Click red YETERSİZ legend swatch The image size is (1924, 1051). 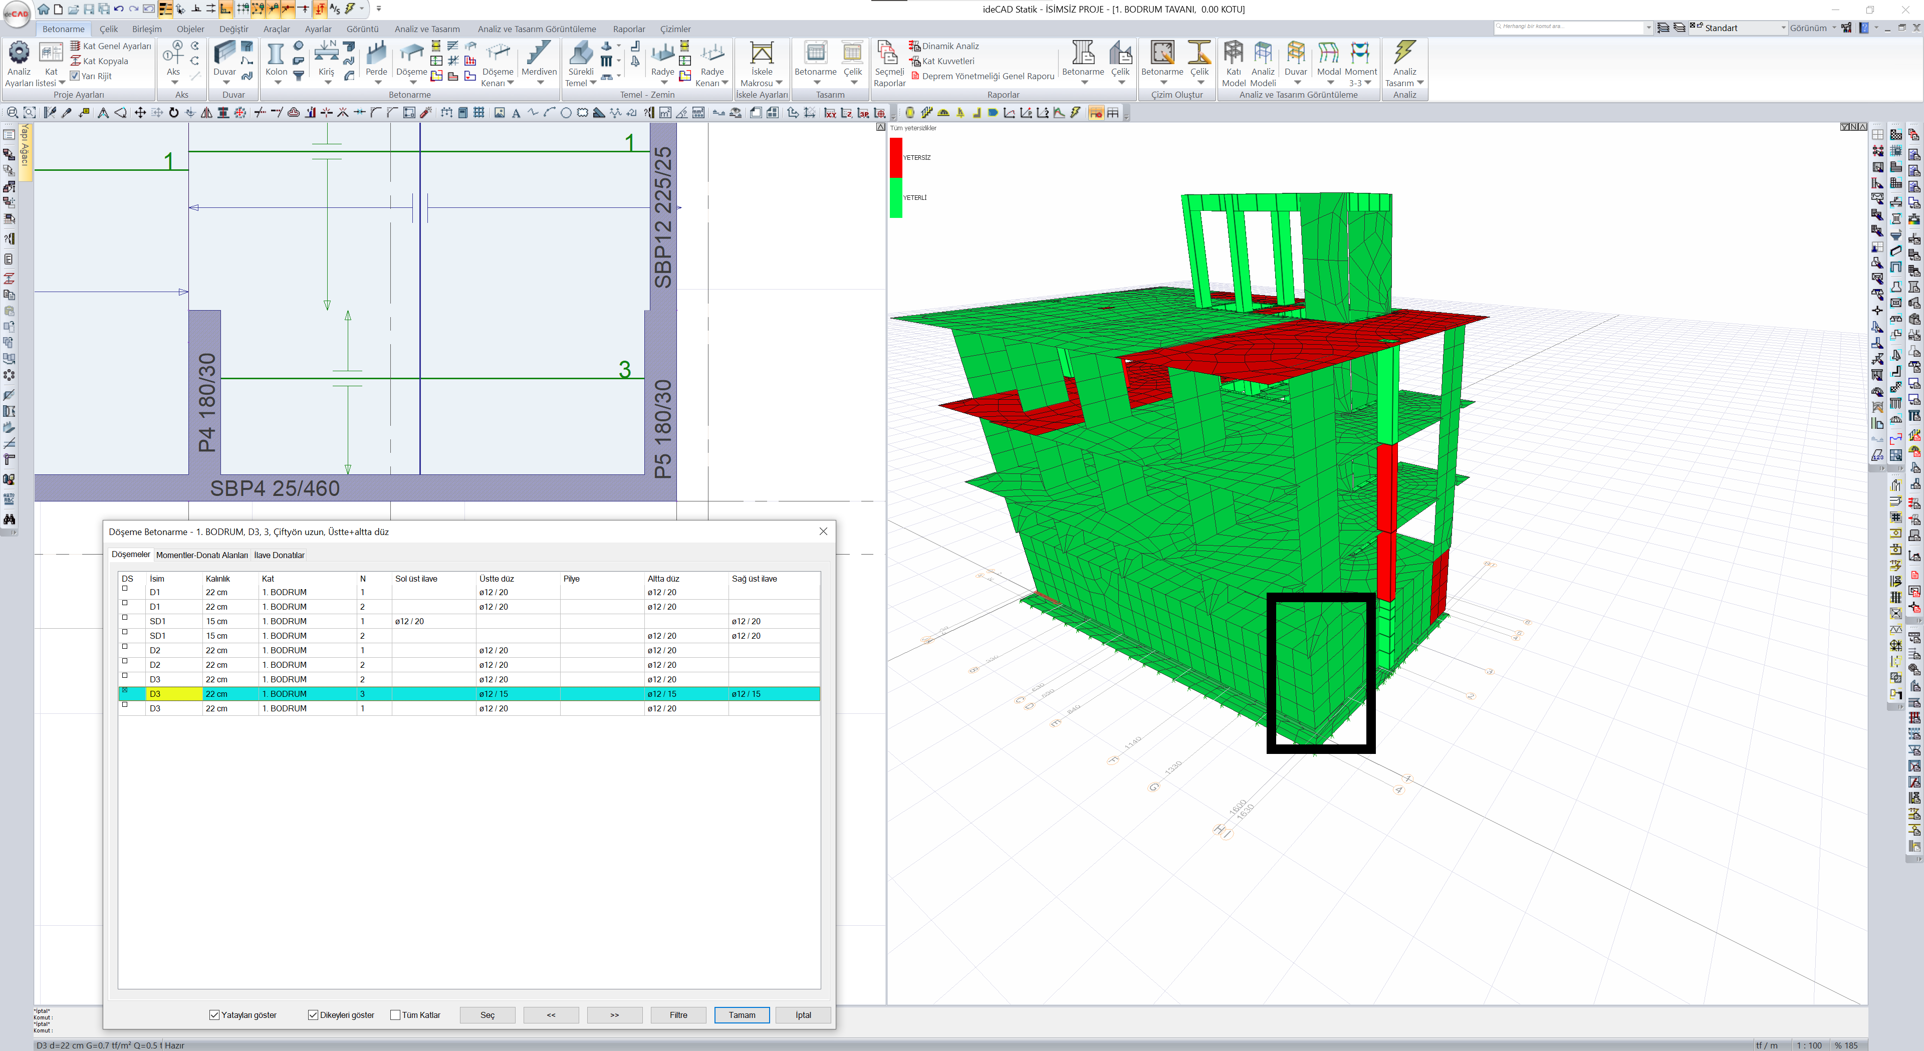(x=895, y=158)
